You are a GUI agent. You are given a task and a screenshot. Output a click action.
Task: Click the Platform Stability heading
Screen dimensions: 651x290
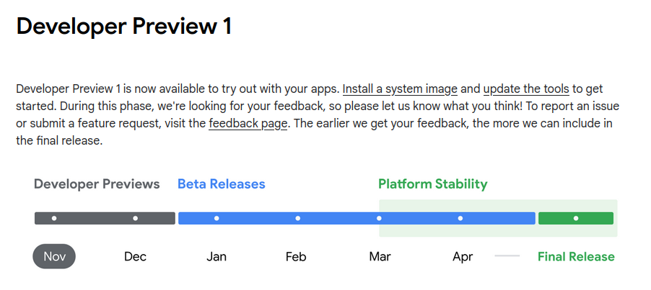coord(432,184)
